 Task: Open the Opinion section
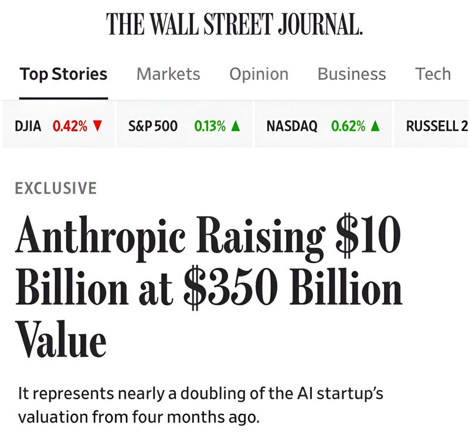point(259,74)
